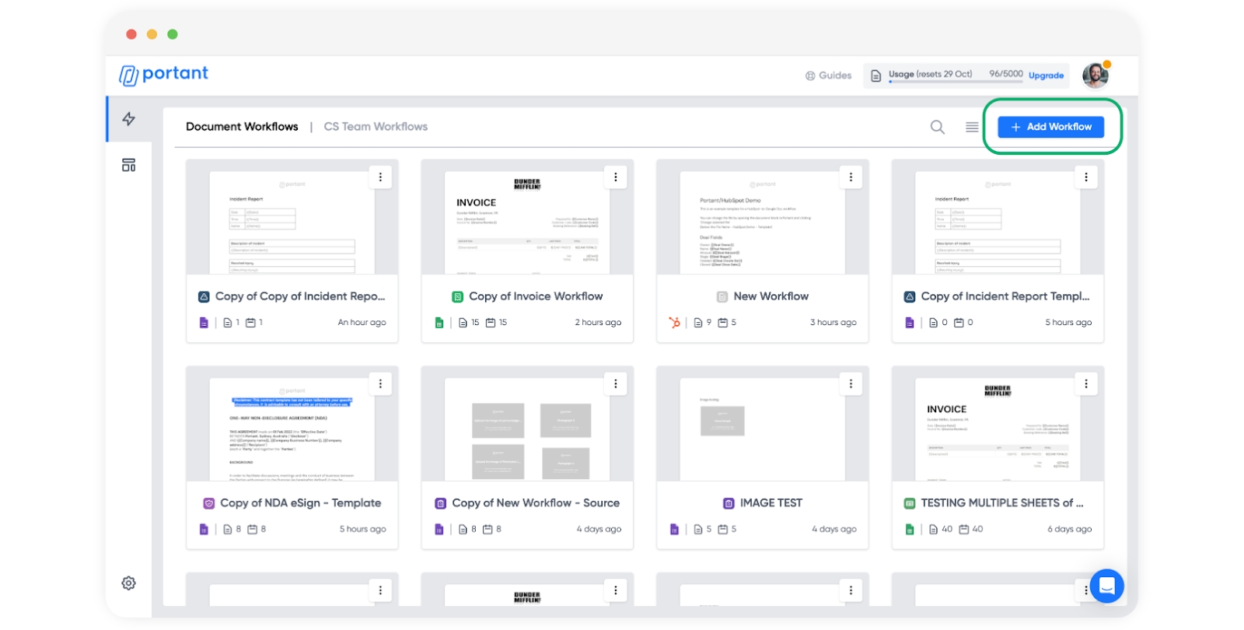Switch to list view icon
Image resolution: width=1244 pixels, height=630 pixels.
[972, 127]
